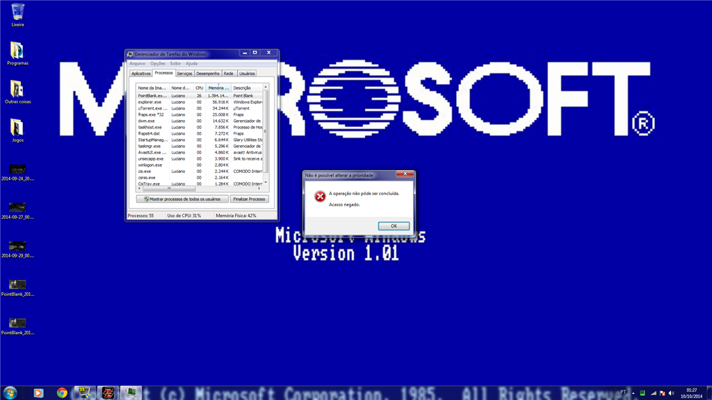Click the Point Blank taskbar icon
The height and width of the screenshot is (400, 712).
pyautogui.click(x=108, y=393)
